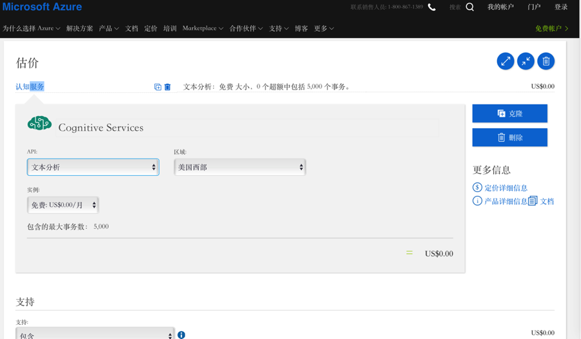Click document icon beside 文档 link
The height and width of the screenshot is (339, 581).
click(x=533, y=200)
